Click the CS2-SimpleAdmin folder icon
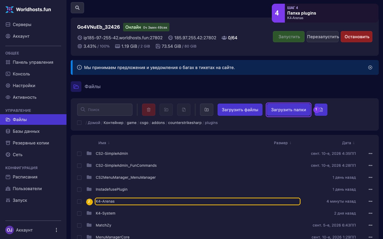Image resolution: width=383 pixels, height=239 pixels. (x=89, y=153)
